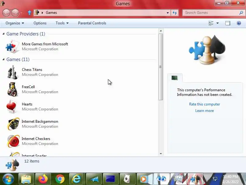Open More Games from Microsoft icon

[x=13, y=47]
